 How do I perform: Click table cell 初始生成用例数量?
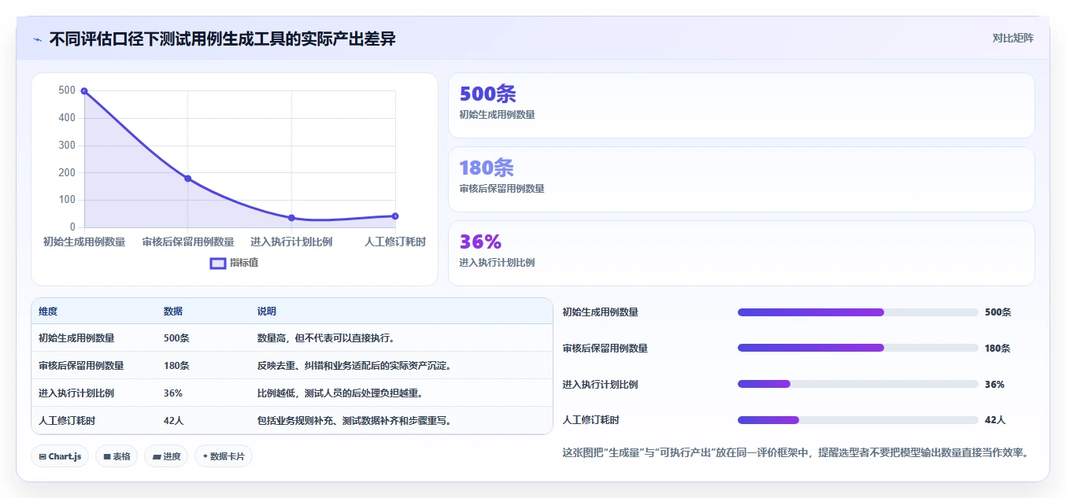point(76,338)
